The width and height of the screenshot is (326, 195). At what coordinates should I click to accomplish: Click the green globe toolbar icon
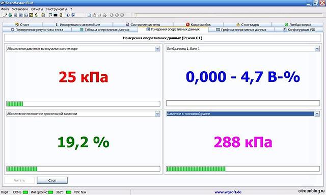pos(10,15)
